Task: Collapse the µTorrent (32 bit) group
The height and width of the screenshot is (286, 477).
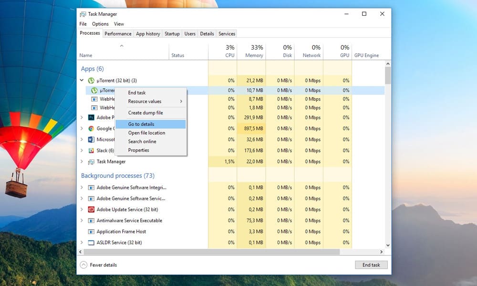Action: click(x=82, y=80)
